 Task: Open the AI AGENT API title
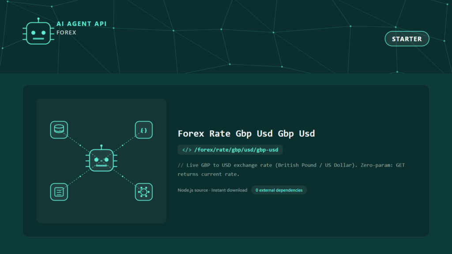pyautogui.click(x=82, y=24)
